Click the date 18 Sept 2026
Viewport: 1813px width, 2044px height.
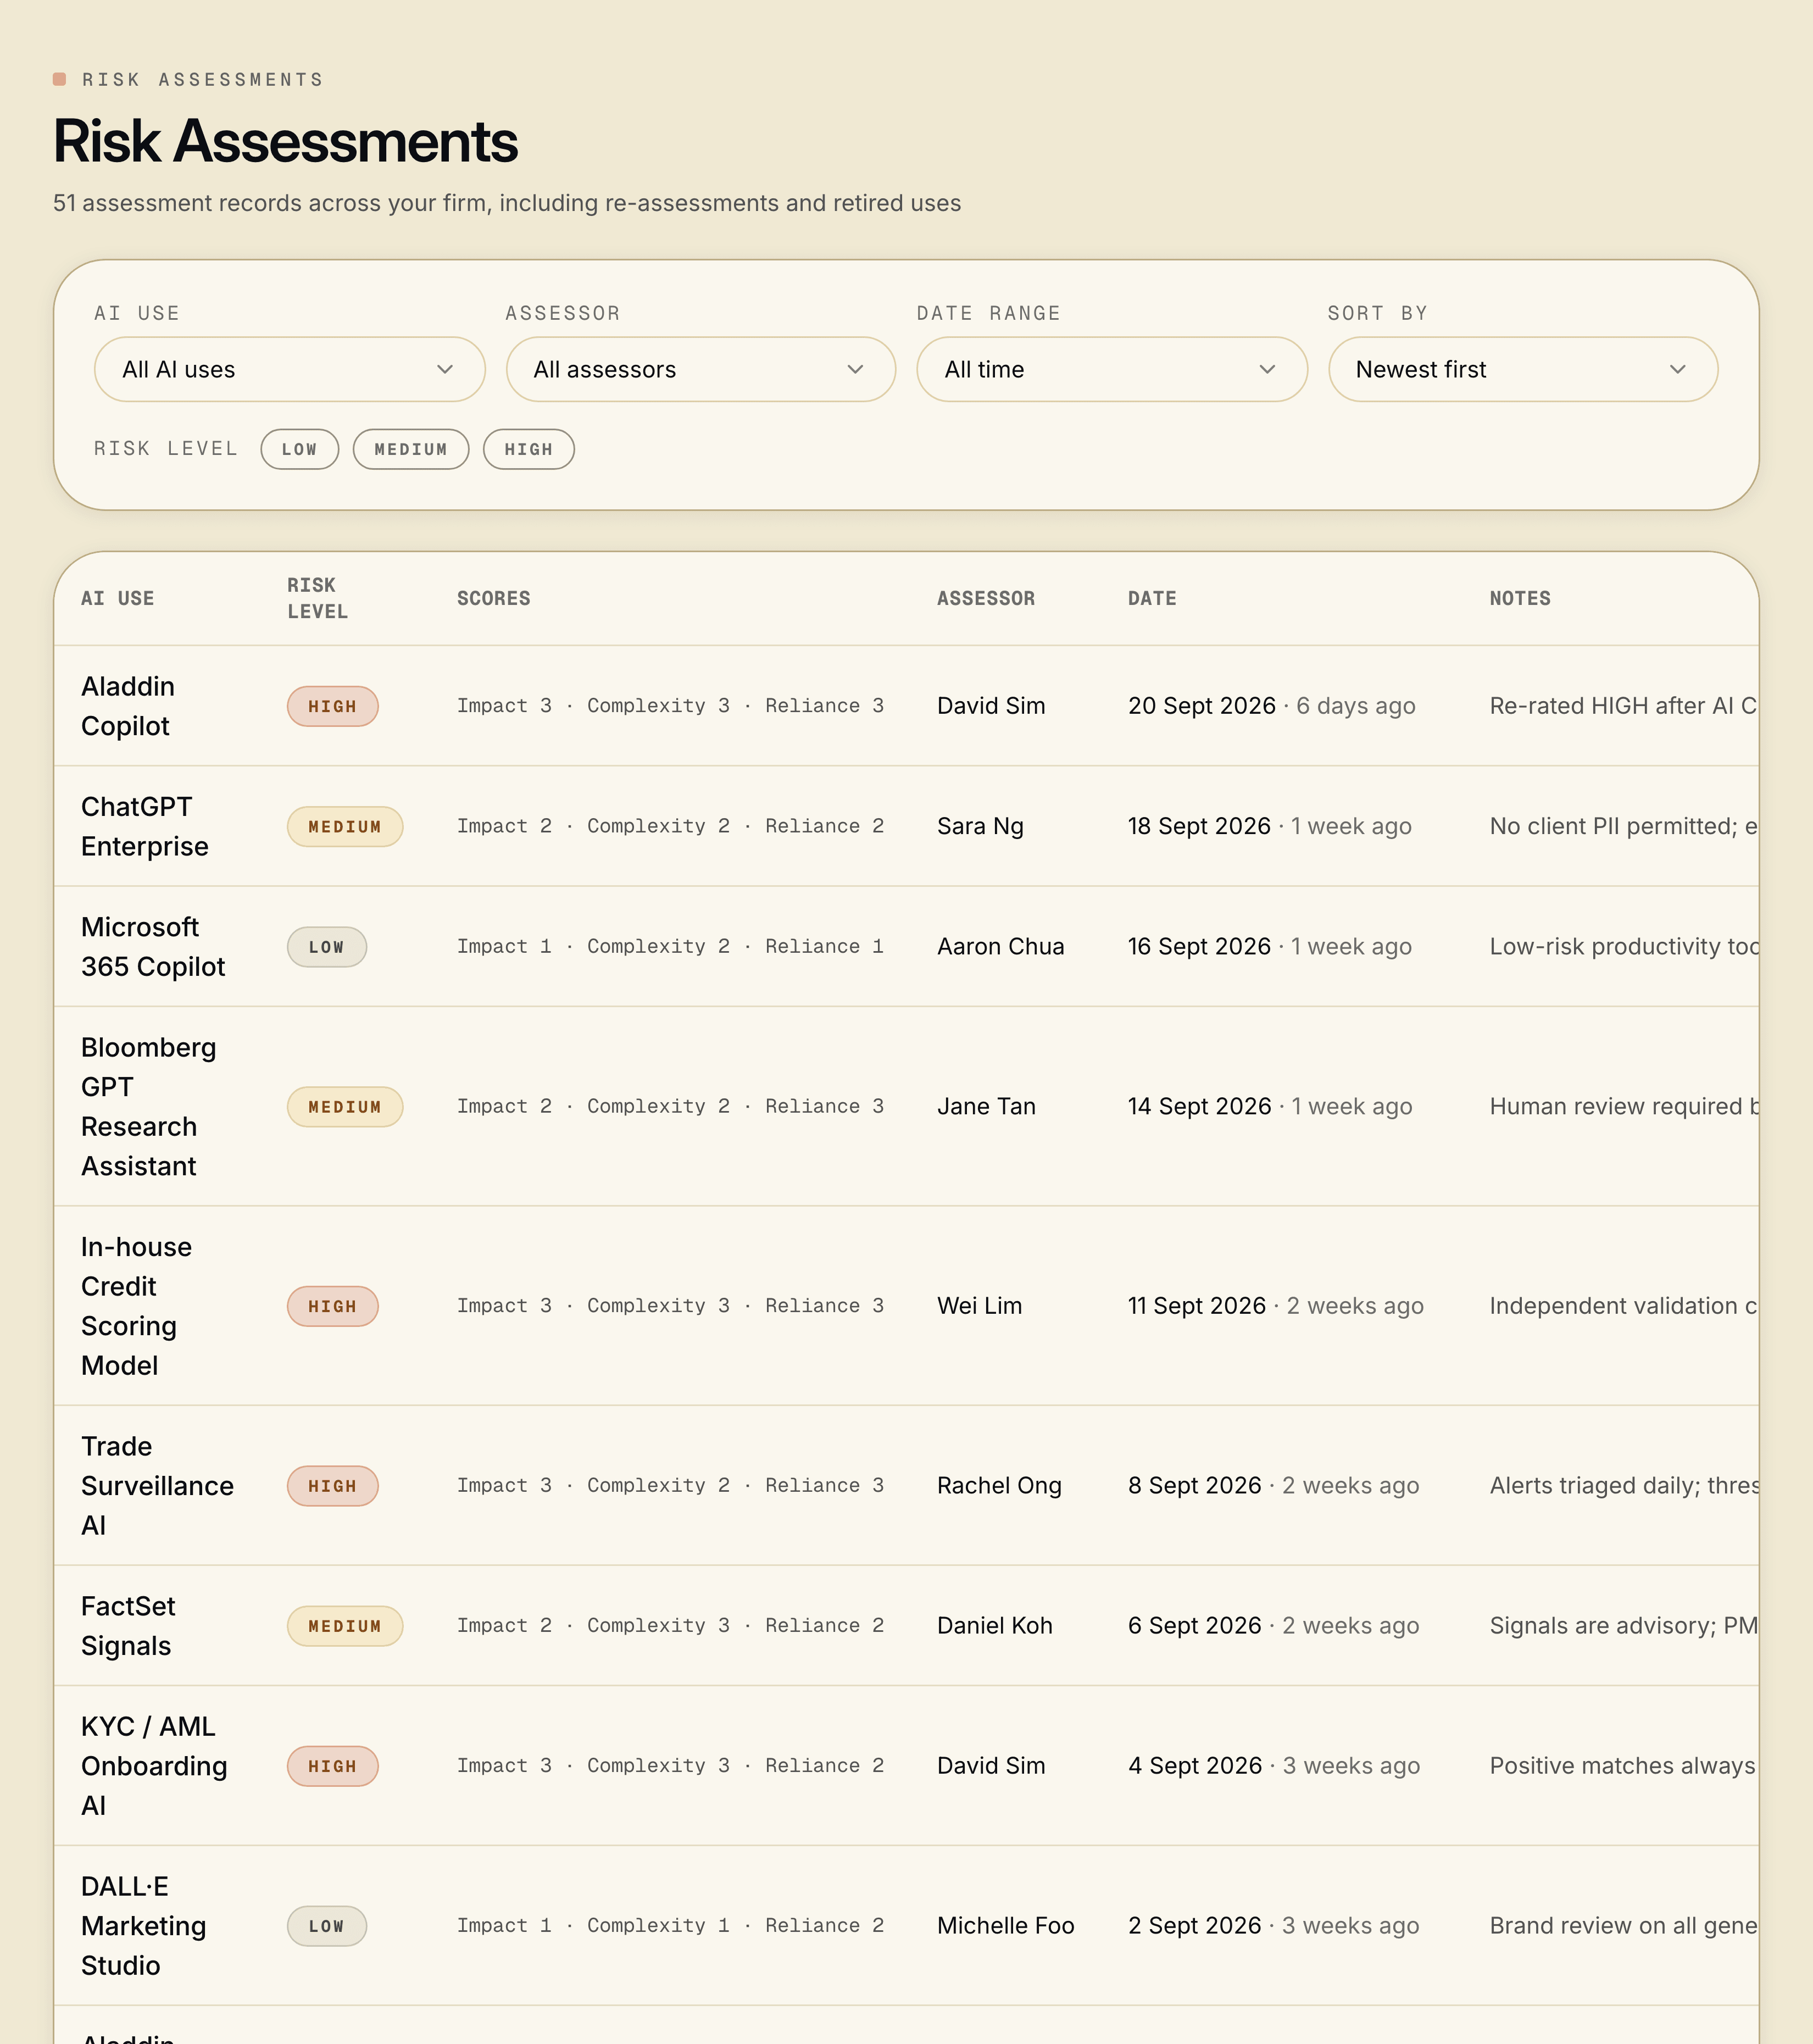coord(1199,826)
